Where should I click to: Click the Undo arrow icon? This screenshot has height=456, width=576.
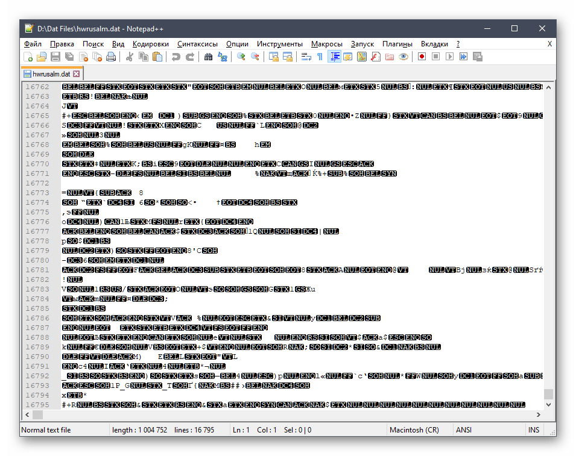pos(176,57)
